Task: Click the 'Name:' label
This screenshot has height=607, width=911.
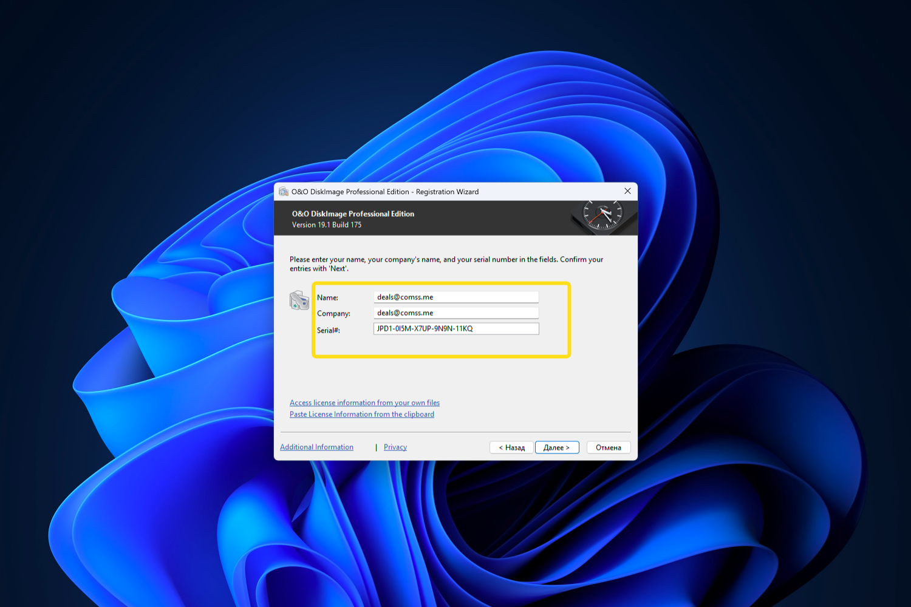Action: coord(327,297)
